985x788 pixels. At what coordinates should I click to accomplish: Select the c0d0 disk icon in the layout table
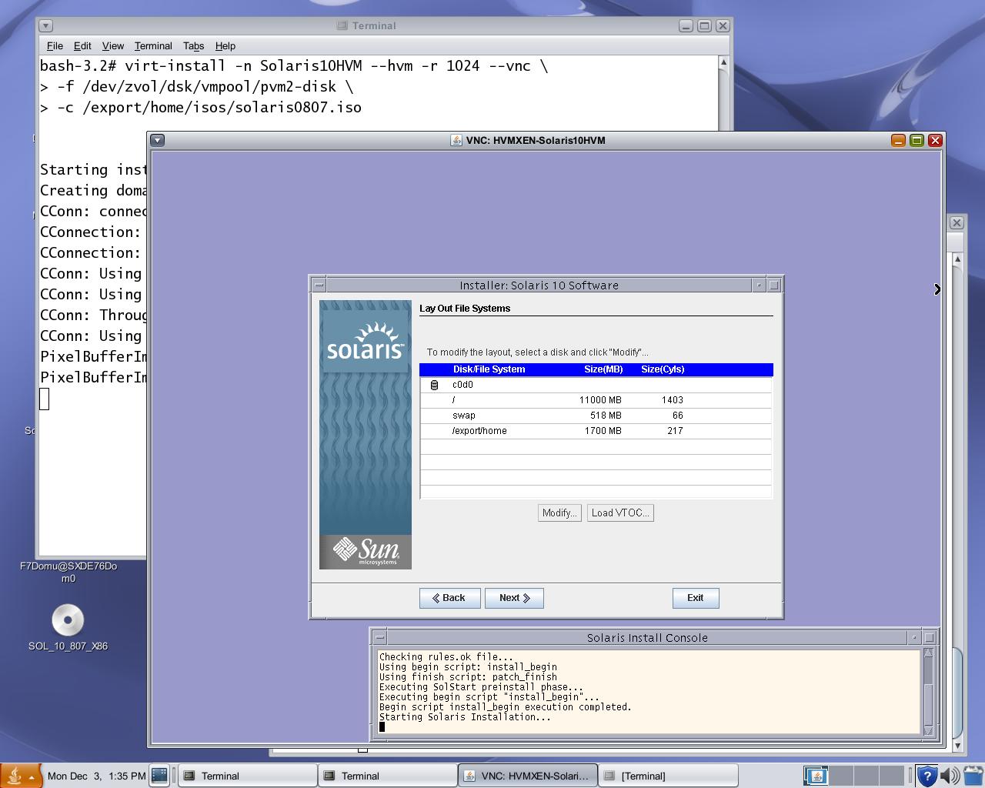point(434,385)
